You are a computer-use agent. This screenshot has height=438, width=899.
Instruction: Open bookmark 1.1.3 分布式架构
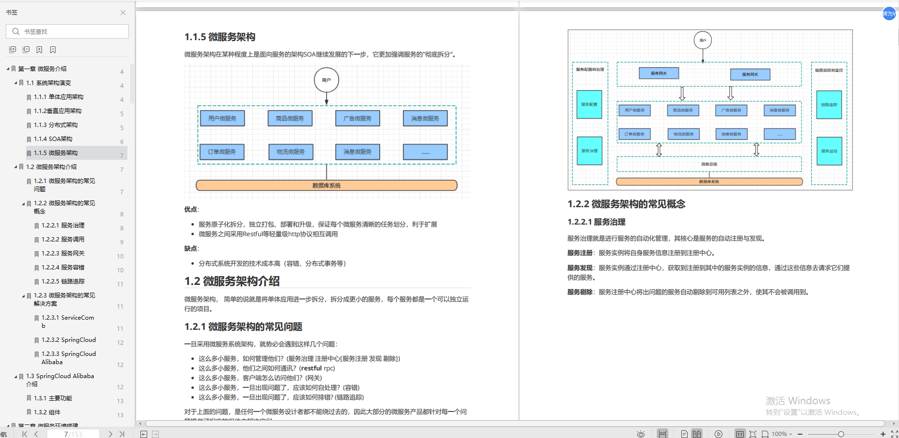(55, 125)
